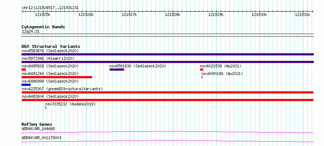This screenshot has height=146, width=324.
Task: Click the 12q24.31 cytogenetic band bar
Action: pyautogui.click(x=167, y=35)
